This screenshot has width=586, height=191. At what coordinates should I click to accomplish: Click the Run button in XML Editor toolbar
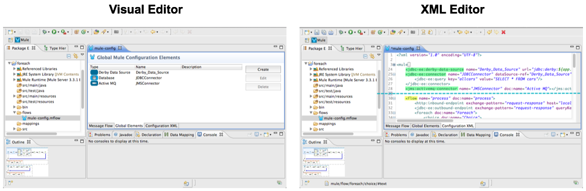tap(351, 33)
